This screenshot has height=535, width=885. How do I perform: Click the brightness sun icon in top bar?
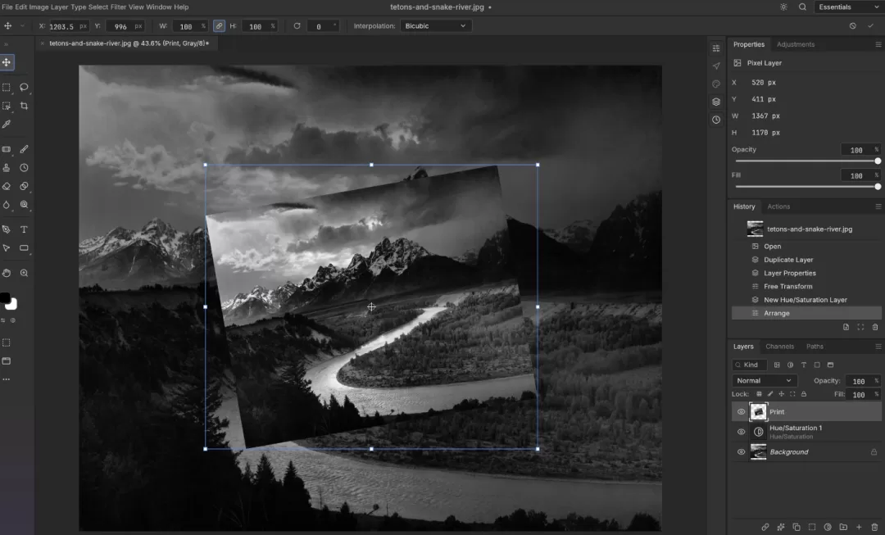(x=783, y=7)
